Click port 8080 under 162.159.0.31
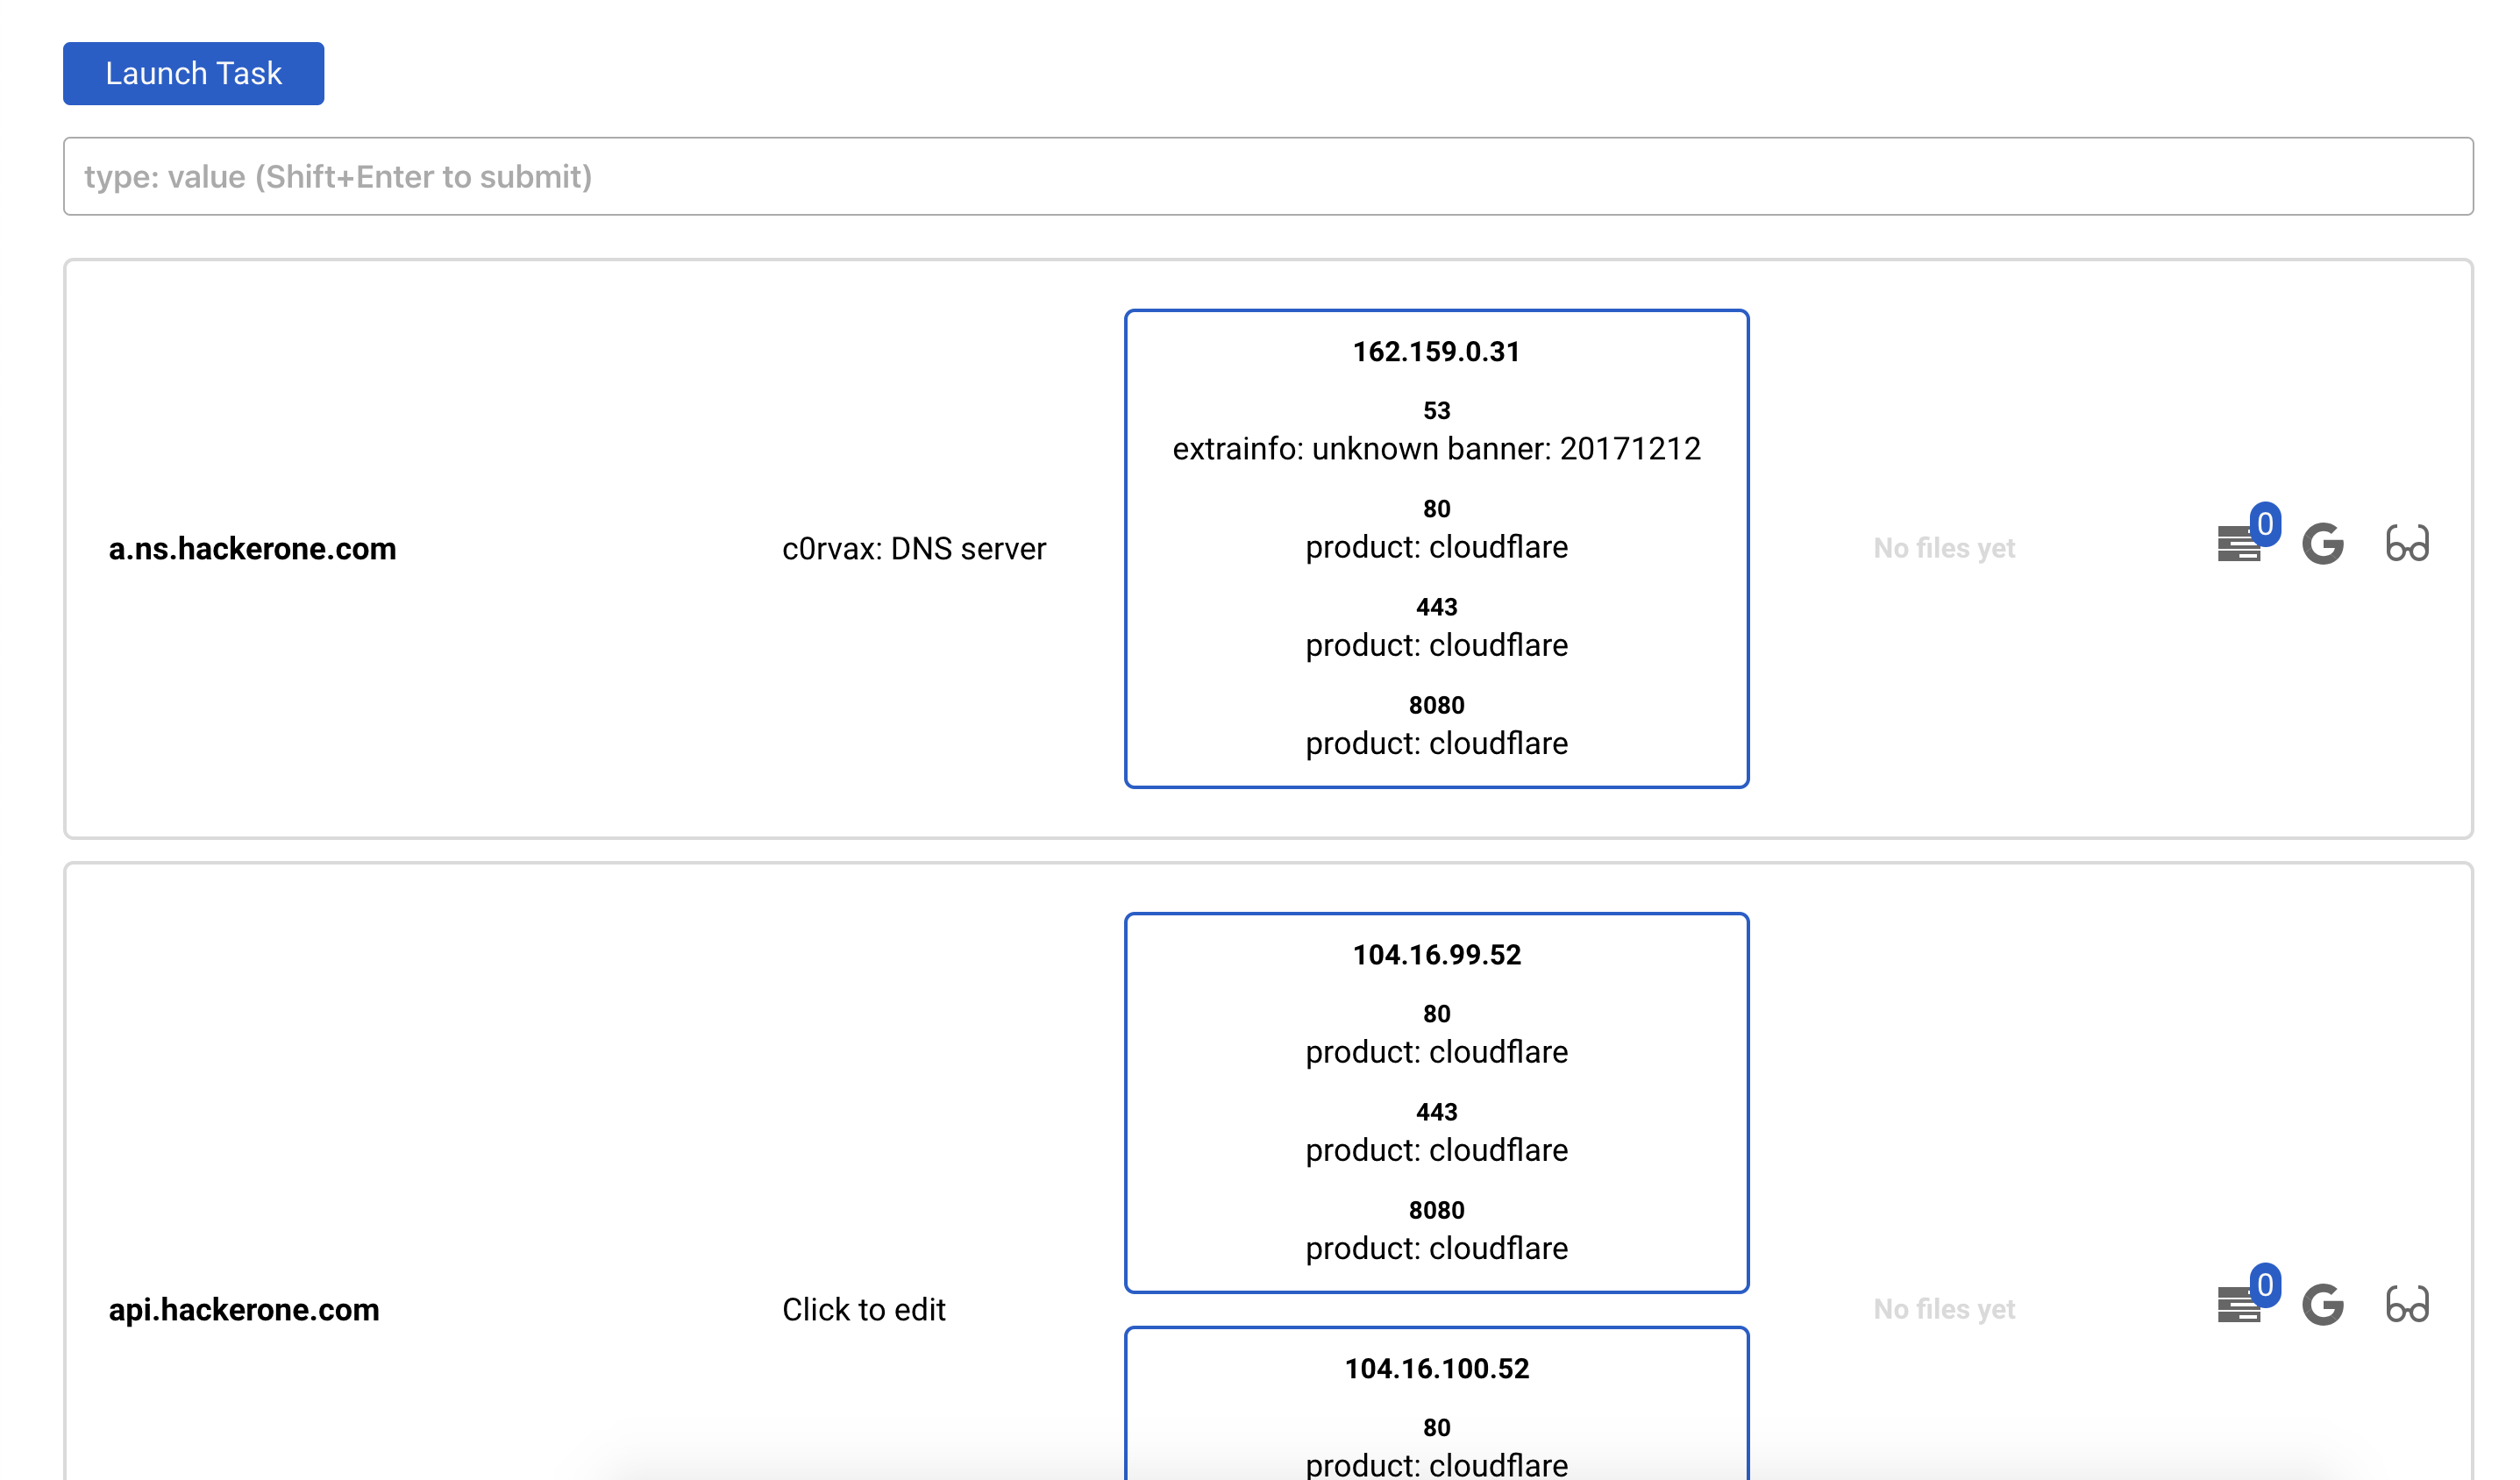This screenshot has height=1480, width=2520. pos(1436,706)
